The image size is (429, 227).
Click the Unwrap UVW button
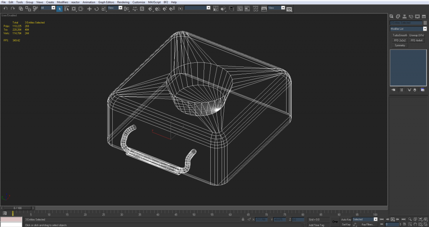(417, 35)
